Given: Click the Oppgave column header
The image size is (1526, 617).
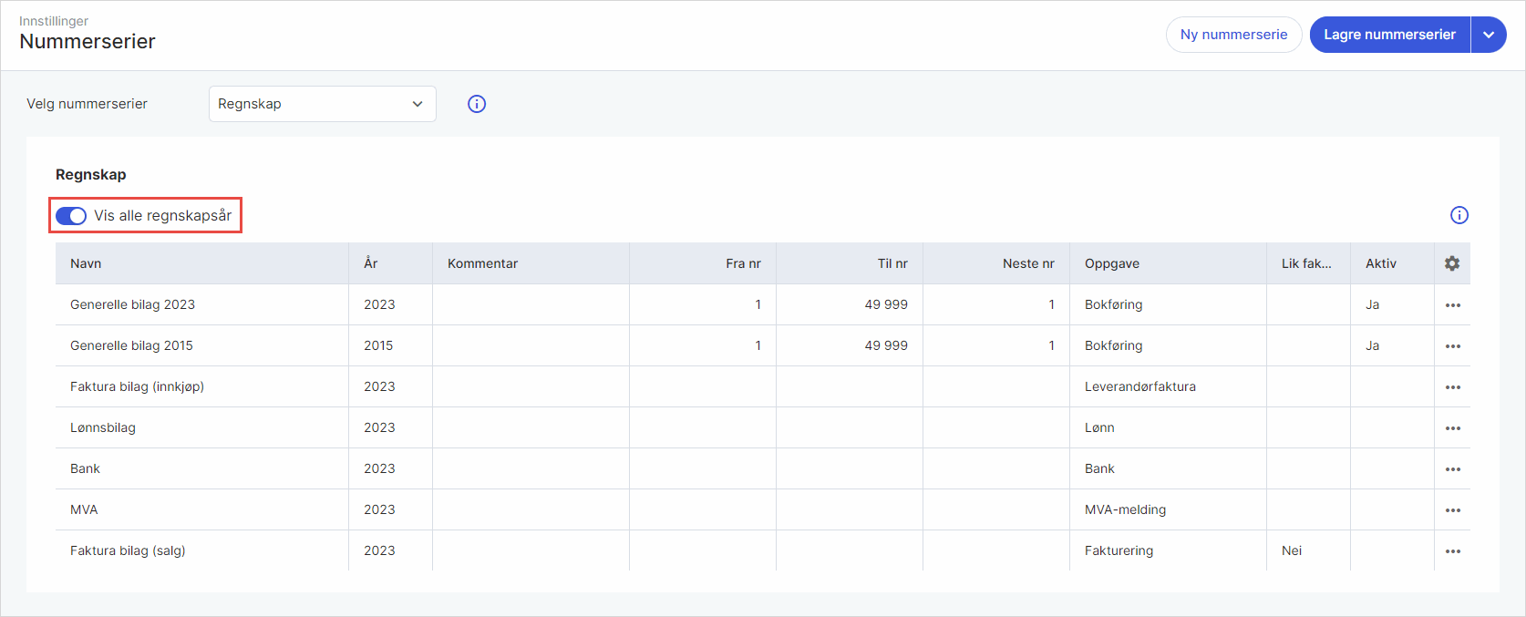Looking at the screenshot, I should click(1112, 263).
